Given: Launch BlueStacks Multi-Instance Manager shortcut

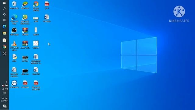Looking at the screenshot, I should pyautogui.click(x=25, y=19).
